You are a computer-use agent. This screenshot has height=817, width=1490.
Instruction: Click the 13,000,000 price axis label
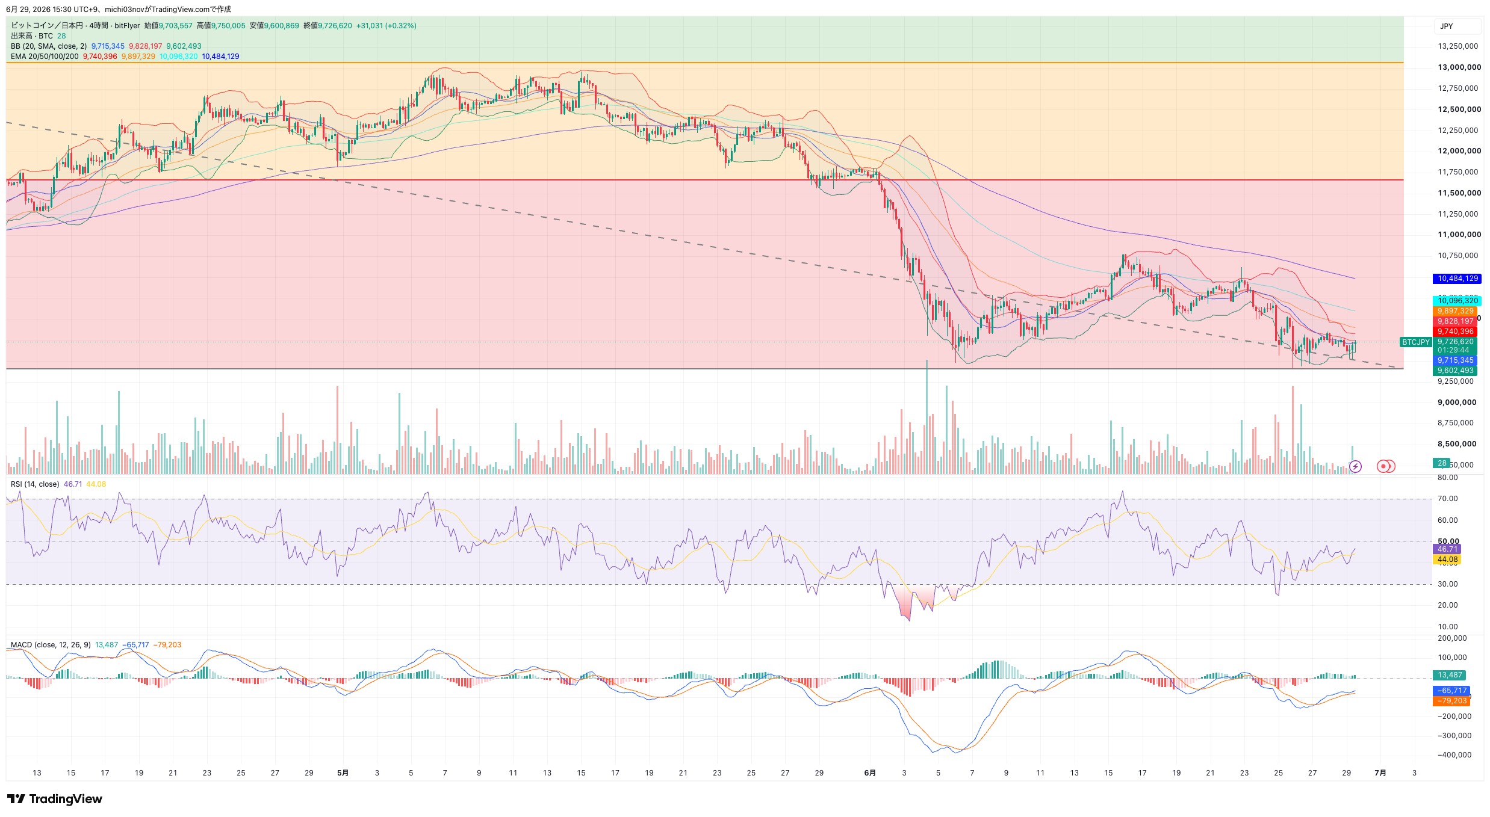(x=1459, y=67)
